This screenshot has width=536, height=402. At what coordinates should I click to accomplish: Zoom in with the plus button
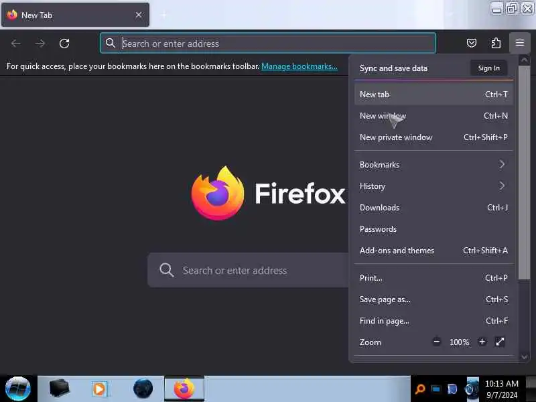click(482, 342)
